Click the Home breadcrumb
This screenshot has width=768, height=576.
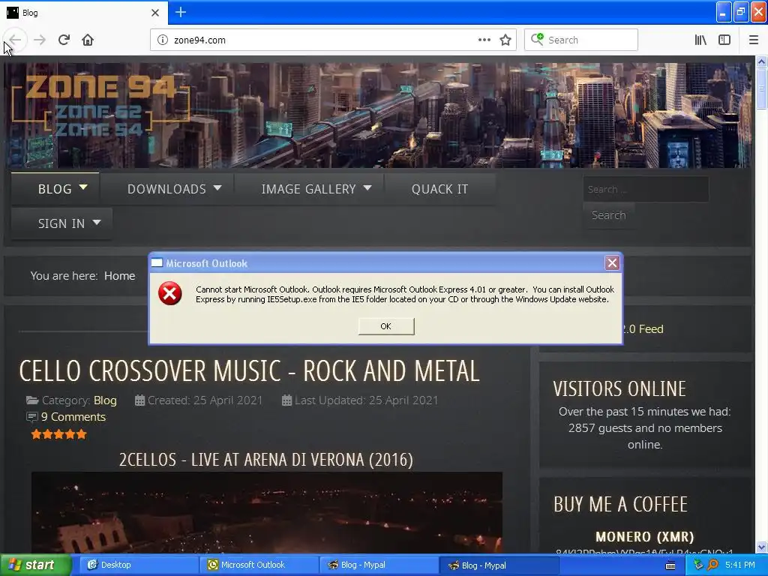click(x=119, y=276)
